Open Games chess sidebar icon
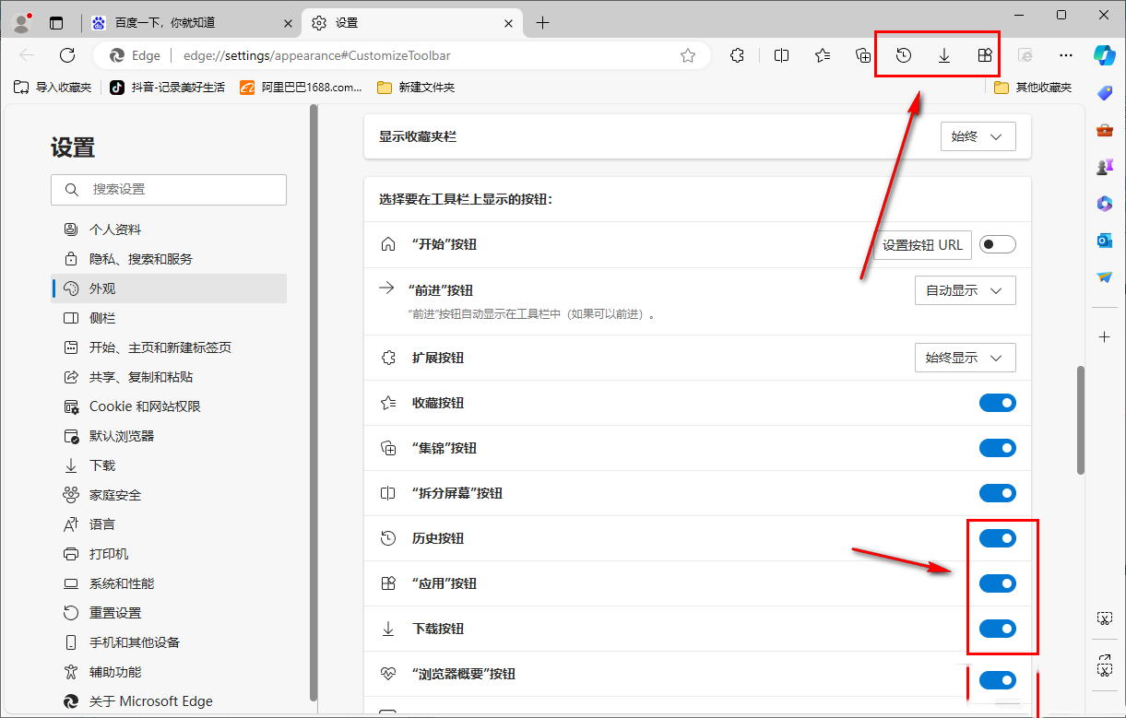The height and width of the screenshot is (718, 1126). pos(1105,167)
